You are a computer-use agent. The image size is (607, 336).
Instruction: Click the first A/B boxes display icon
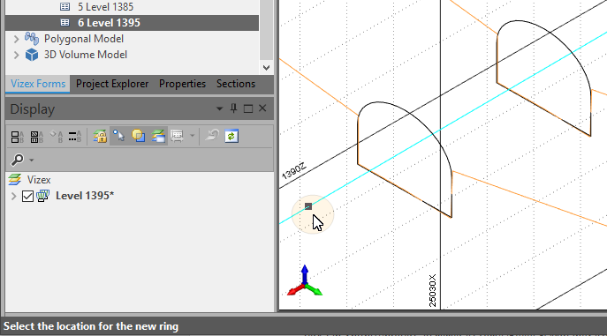coord(17,137)
